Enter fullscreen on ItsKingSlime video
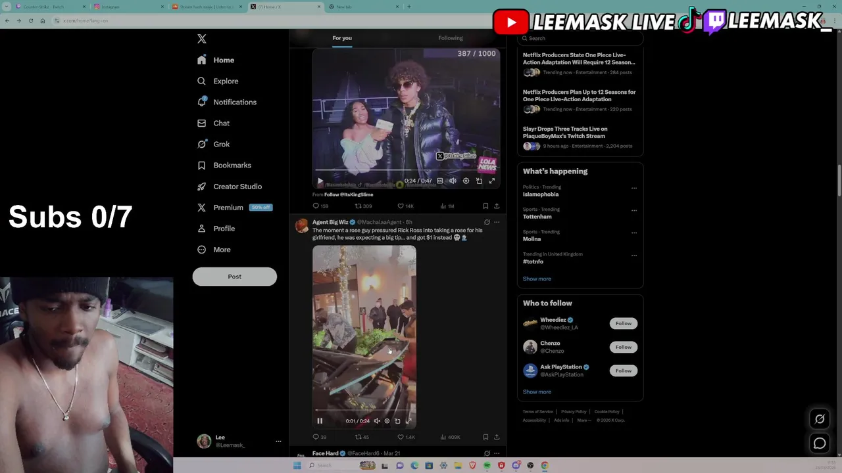The width and height of the screenshot is (842, 473). (491, 181)
